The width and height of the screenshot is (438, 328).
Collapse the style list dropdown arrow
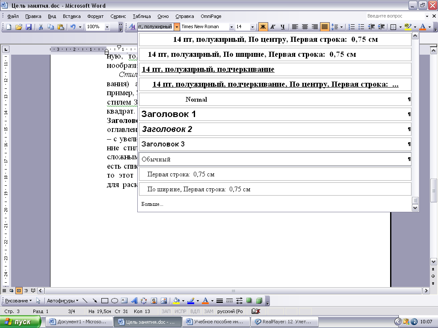177,27
